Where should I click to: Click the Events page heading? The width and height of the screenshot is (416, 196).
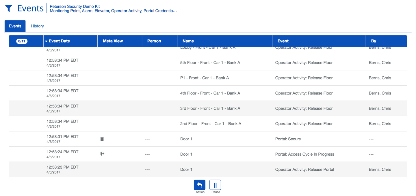pos(30,8)
